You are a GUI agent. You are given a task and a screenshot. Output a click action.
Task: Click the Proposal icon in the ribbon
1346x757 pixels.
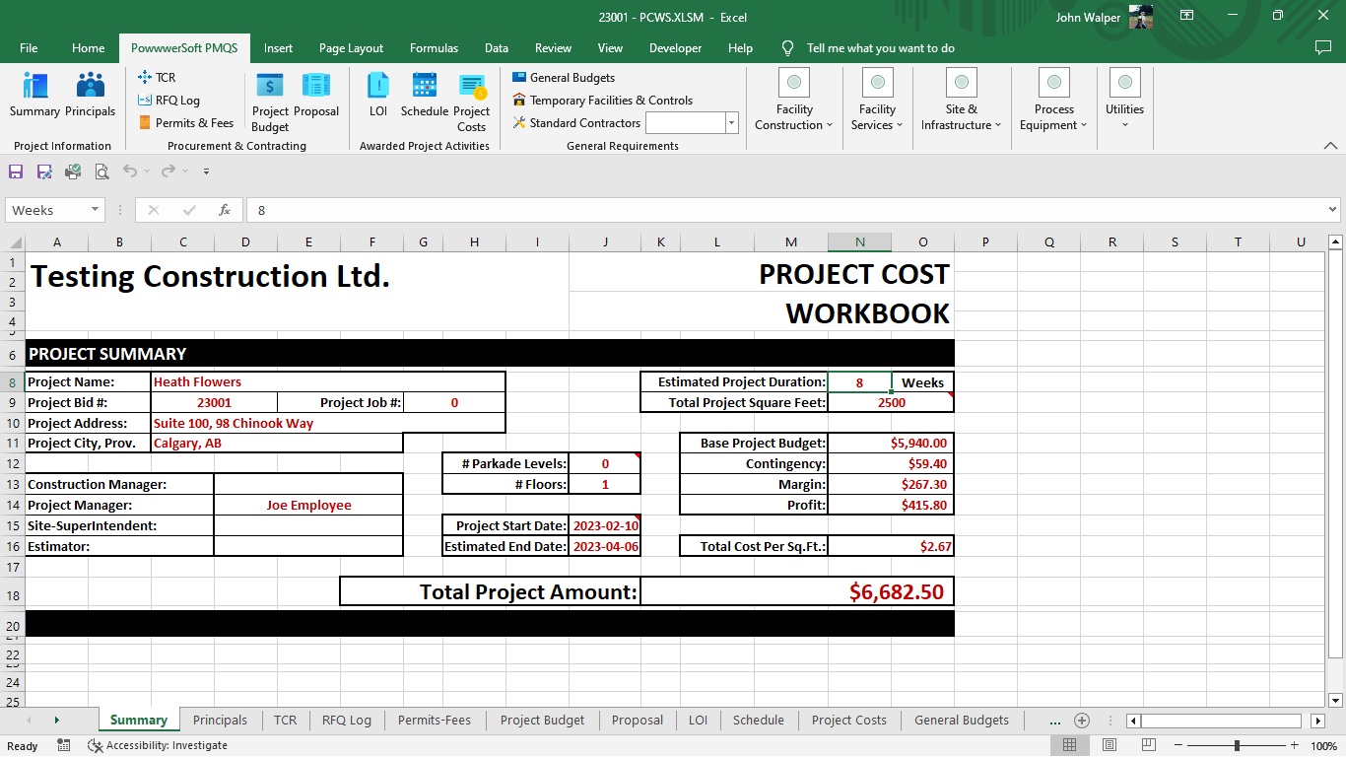316,96
